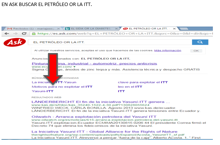220x145 pixels.
Task: Open the standalone ITT related search
Action: [x=121, y=91]
